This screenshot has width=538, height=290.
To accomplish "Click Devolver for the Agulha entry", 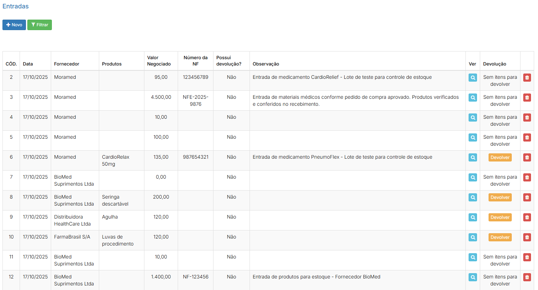I will pos(500,217).
